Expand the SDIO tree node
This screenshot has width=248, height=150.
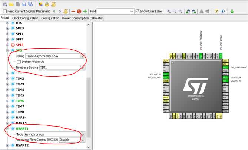pyautogui.click(x=7, y=28)
